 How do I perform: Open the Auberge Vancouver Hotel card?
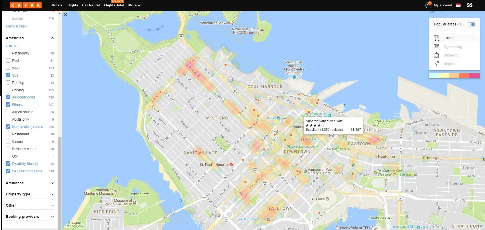point(333,125)
